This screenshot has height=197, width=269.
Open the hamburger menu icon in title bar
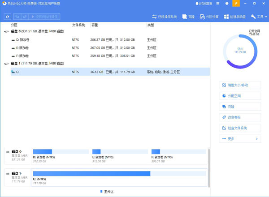tap(218, 4)
